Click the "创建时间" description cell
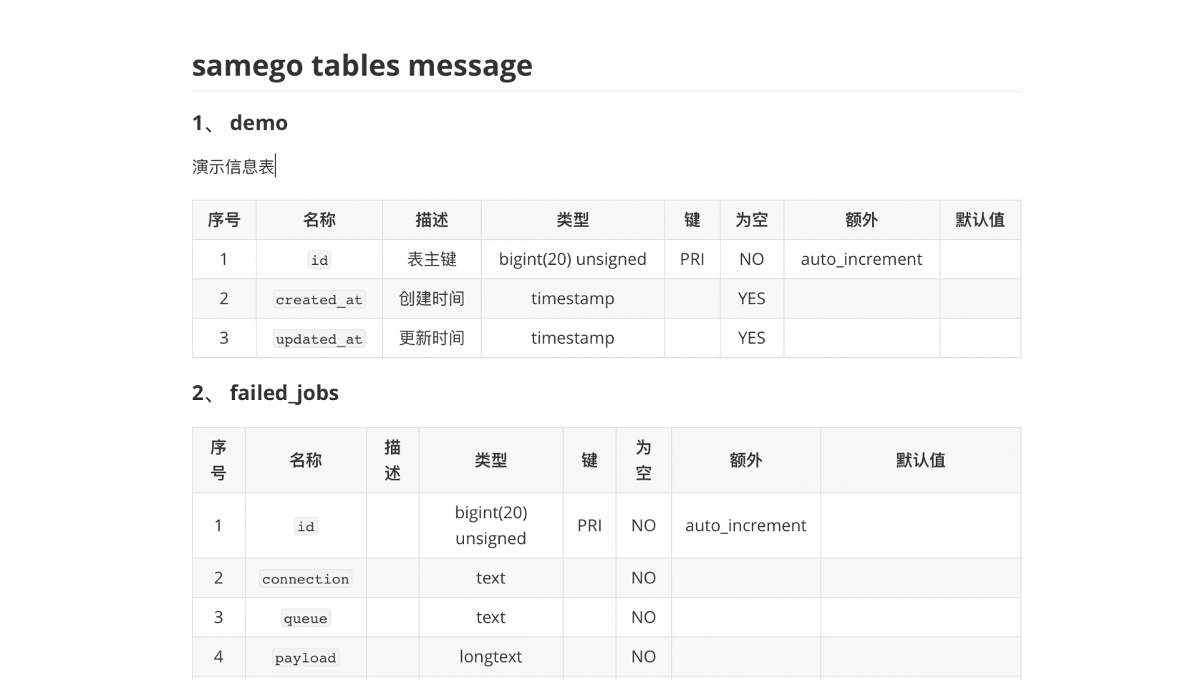Viewport: 1203px width, 680px height. 432,298
